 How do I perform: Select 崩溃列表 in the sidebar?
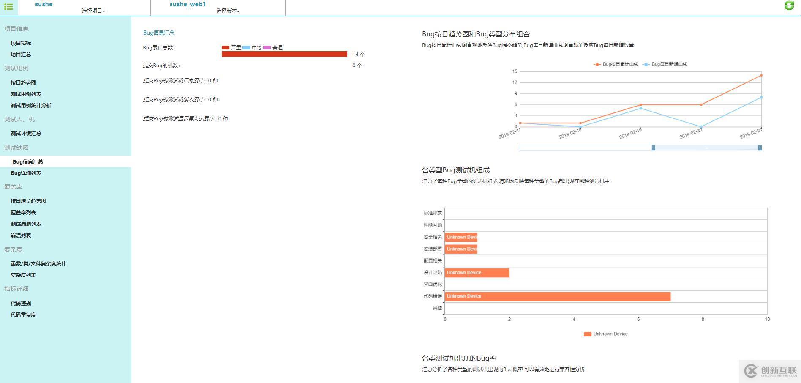(20, 235)
